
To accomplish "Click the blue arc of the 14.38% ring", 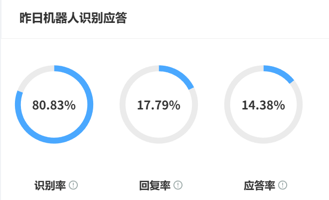I will point(280,72).
